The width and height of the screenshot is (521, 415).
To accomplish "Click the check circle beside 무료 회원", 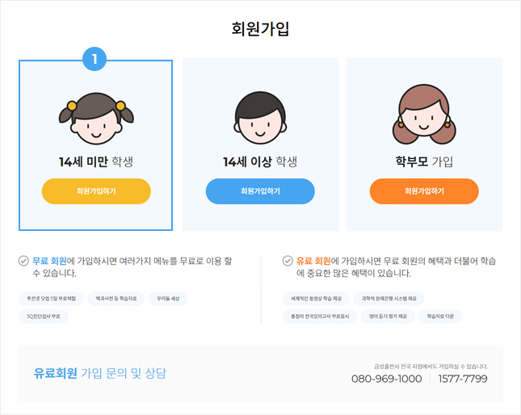I will [x=23, y=261].
